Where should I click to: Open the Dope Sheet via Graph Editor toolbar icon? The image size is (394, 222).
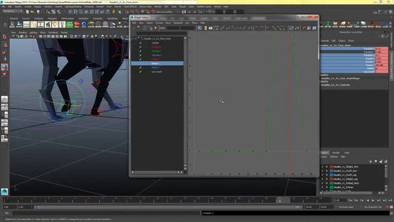pyautogui.click(x=309, y=28)
